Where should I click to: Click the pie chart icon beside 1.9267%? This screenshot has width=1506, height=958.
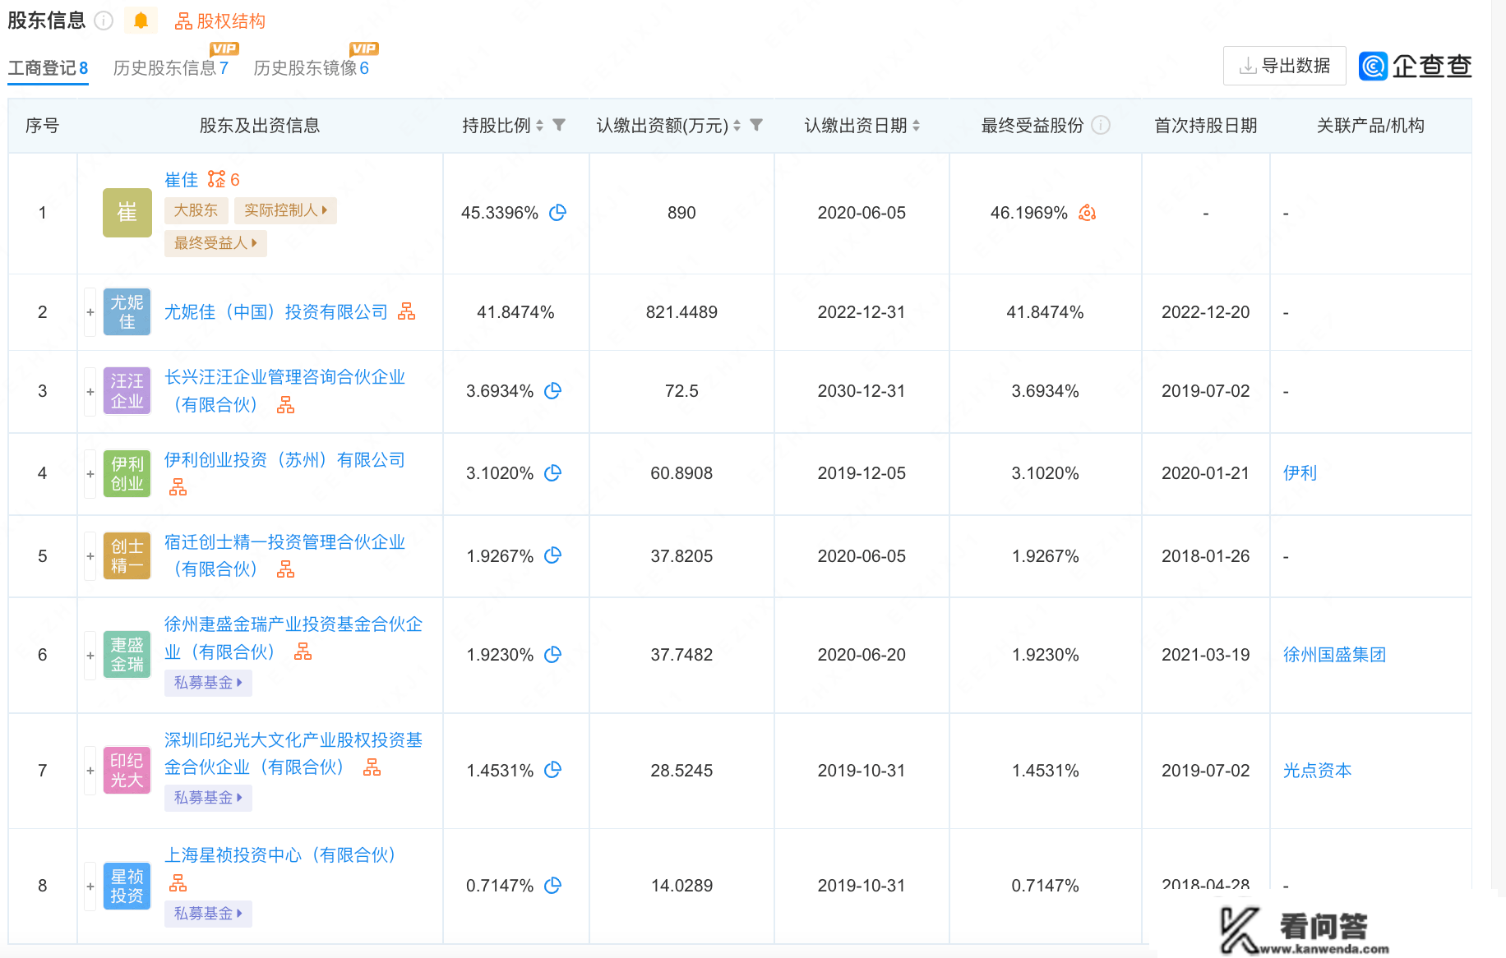point(552,556)
